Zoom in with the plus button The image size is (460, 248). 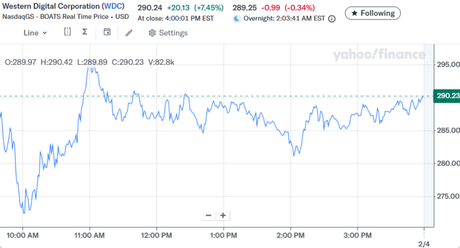click(223, 216)
